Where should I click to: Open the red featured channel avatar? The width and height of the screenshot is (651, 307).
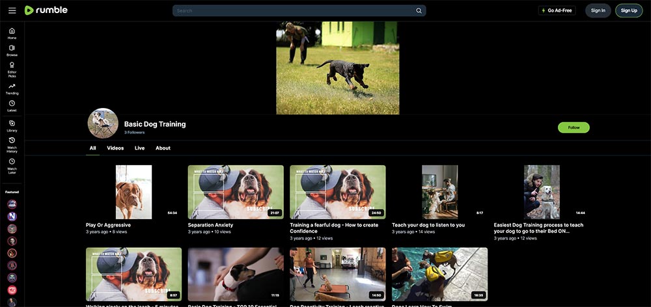[x=12, y=290]
